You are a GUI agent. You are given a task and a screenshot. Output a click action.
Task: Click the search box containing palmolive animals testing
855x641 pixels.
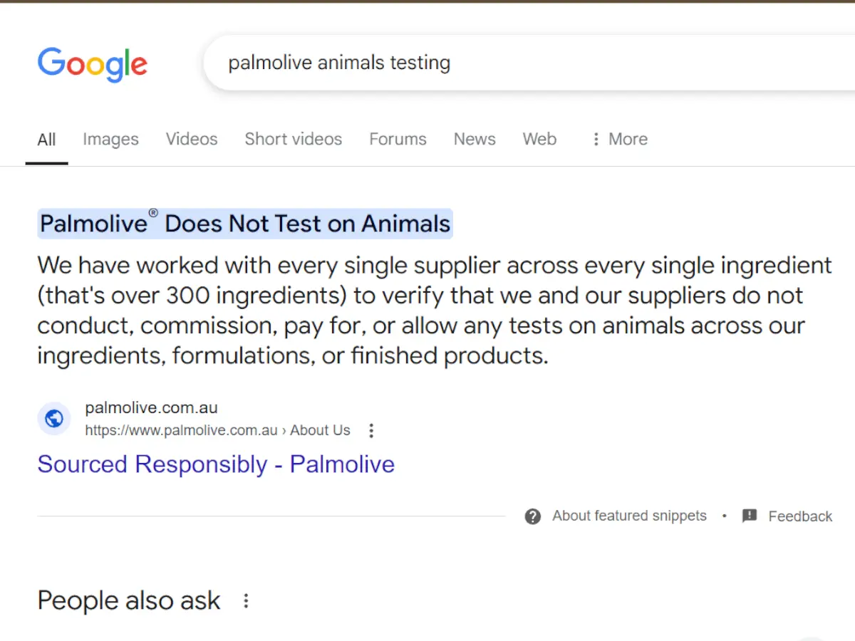coord(499,63)
